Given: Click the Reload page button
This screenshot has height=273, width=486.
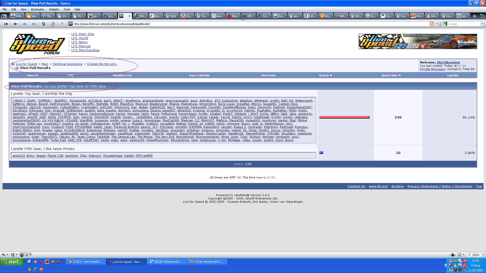Looking at the screenshot, I should [43, 24].
